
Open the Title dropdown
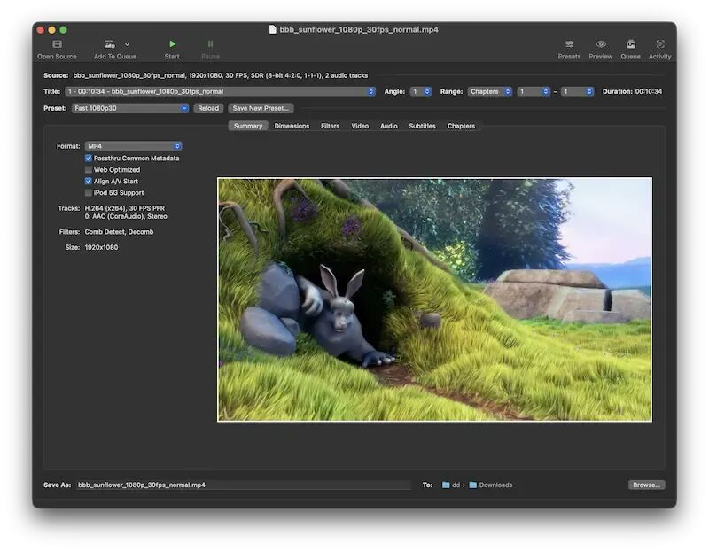pos(220,91)
